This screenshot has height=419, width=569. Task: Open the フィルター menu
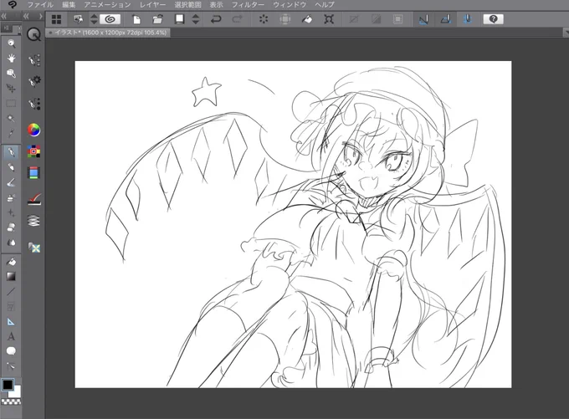248,5
